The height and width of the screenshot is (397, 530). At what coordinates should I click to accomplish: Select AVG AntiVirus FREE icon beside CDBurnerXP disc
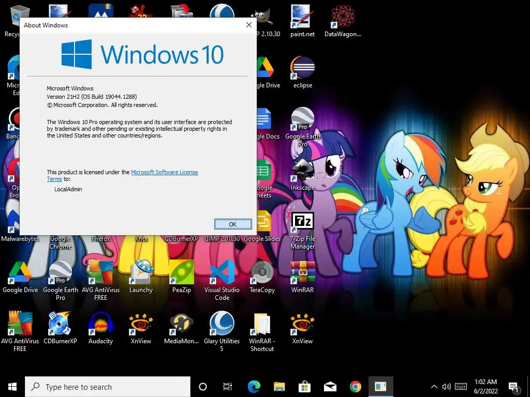pyautogui.click(x=20, y=331)
